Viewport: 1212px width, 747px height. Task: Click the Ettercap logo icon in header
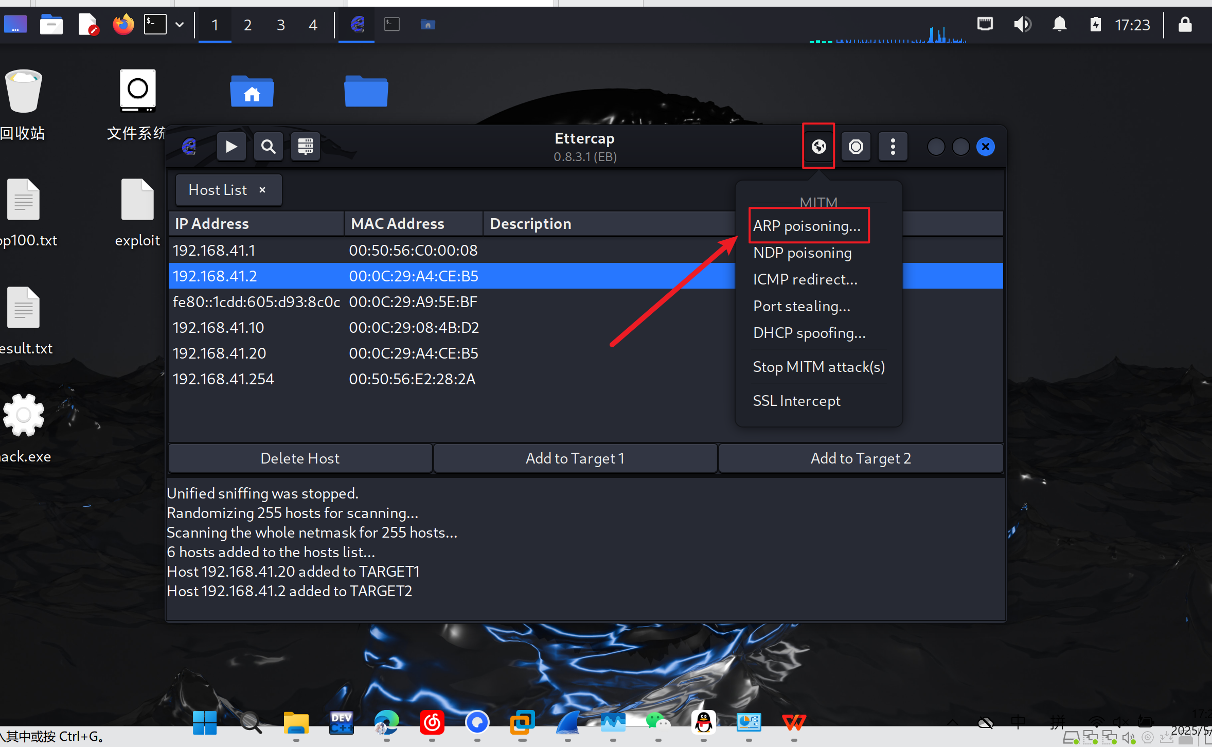(190, 147)
